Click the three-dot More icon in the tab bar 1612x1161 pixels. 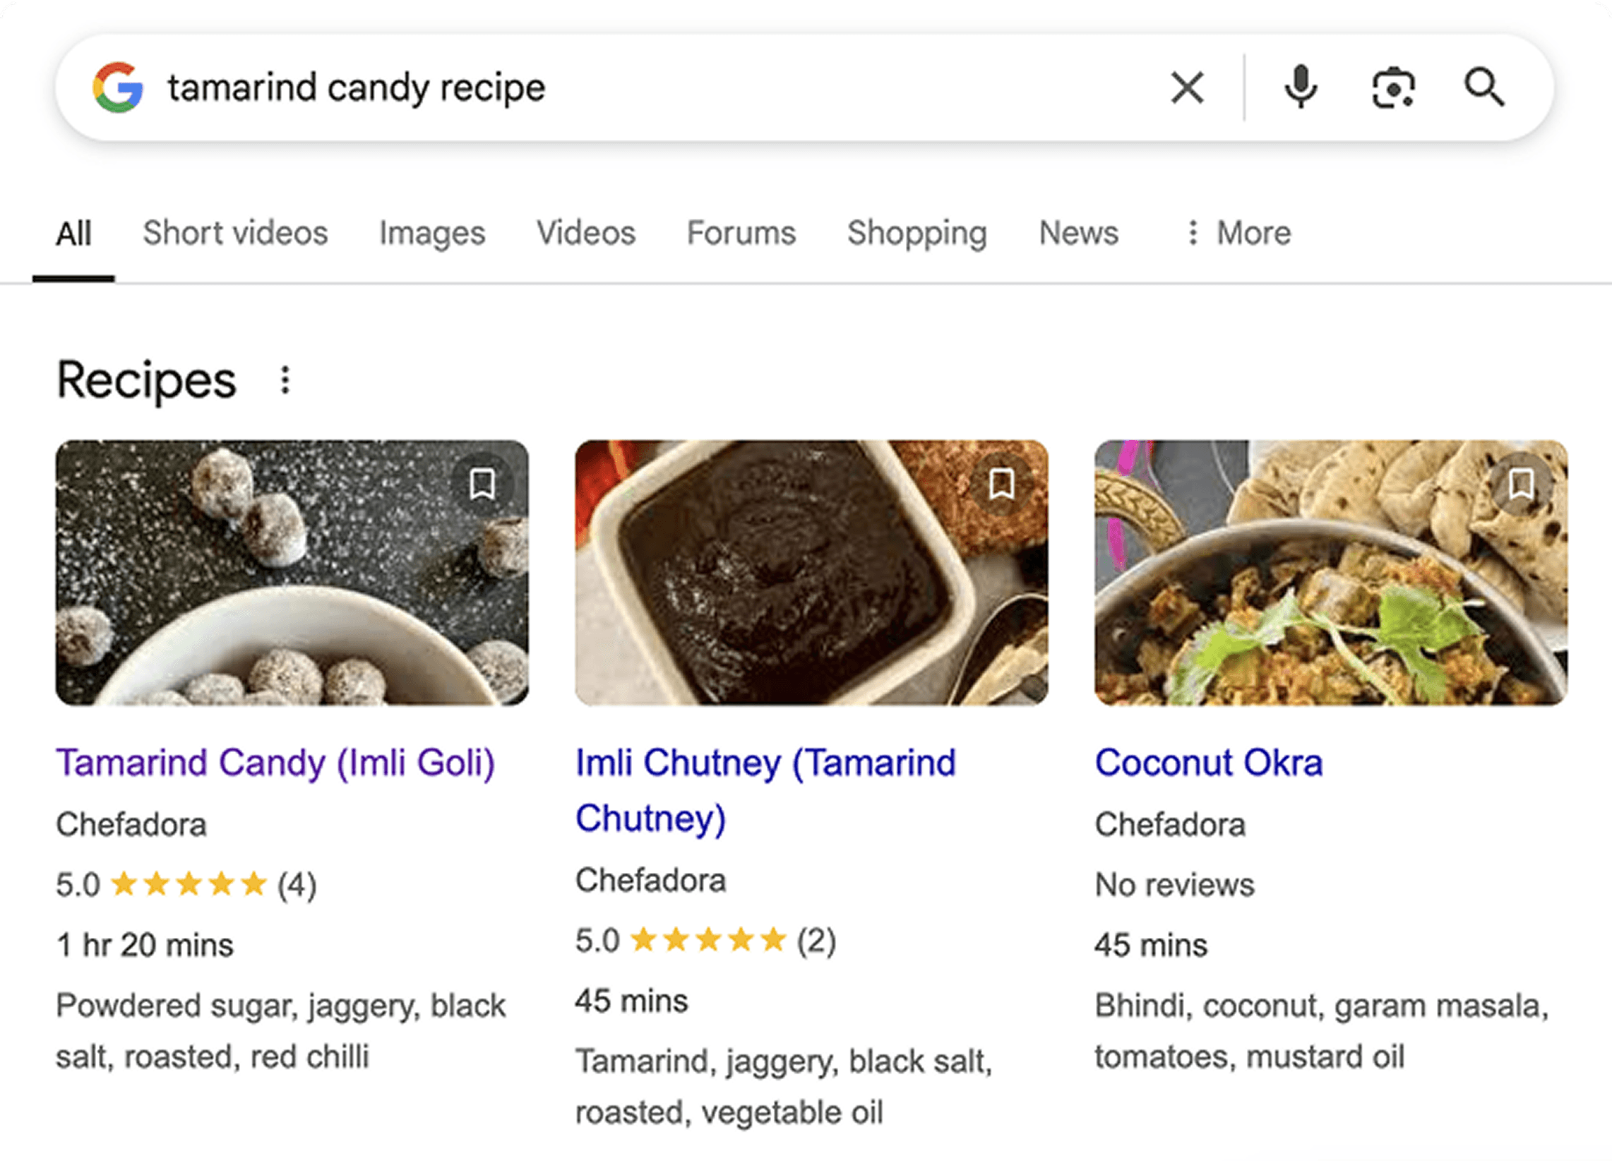(x=1192, y=232)
